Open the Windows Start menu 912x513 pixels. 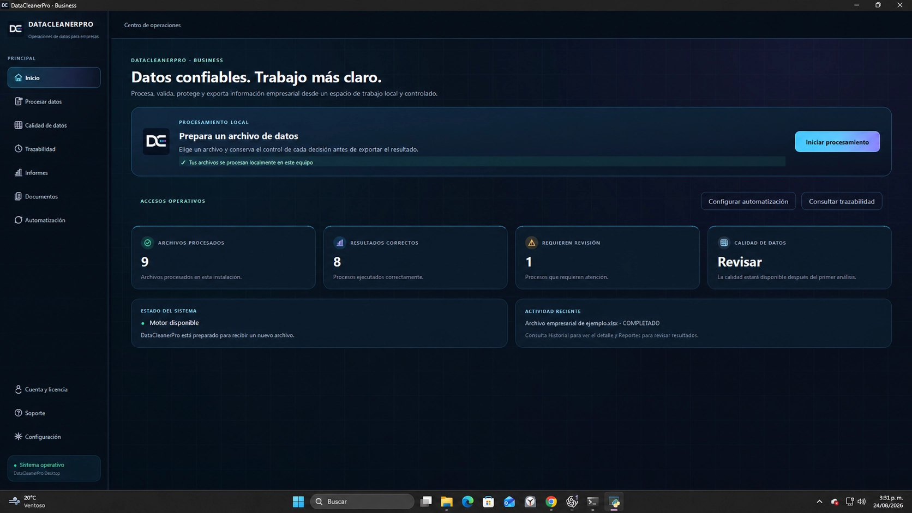click(x=298, y=502)
